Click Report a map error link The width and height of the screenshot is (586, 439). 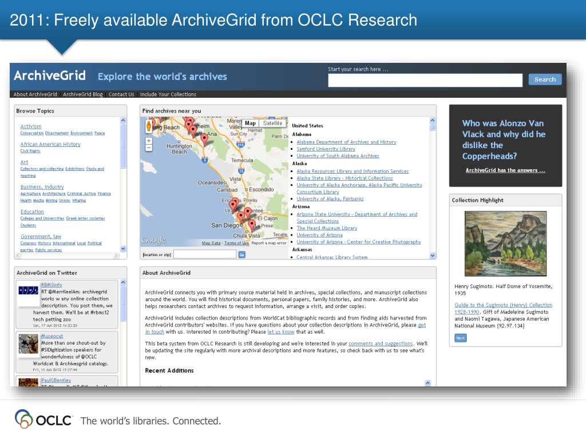(x=269, y=243)
